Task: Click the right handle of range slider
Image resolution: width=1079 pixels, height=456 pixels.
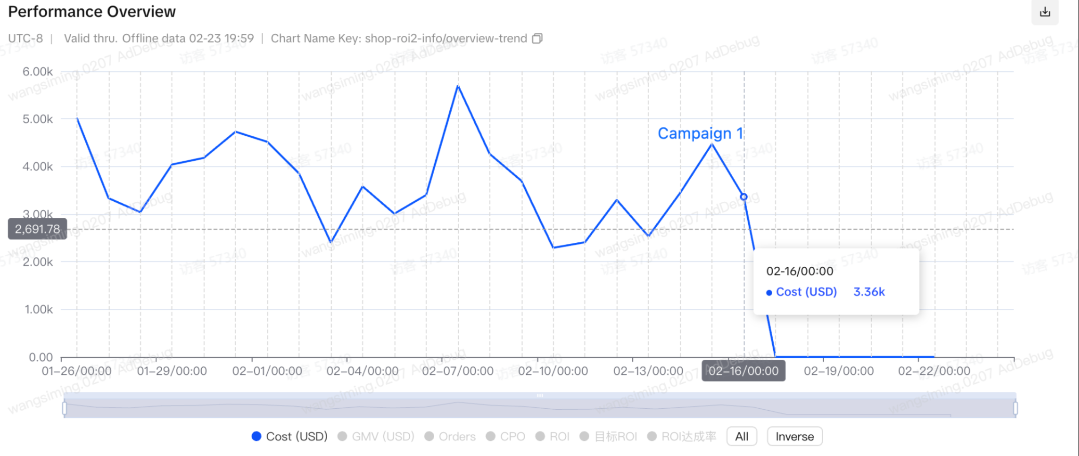Action: pyautogui.click(x=1015, y=408)
